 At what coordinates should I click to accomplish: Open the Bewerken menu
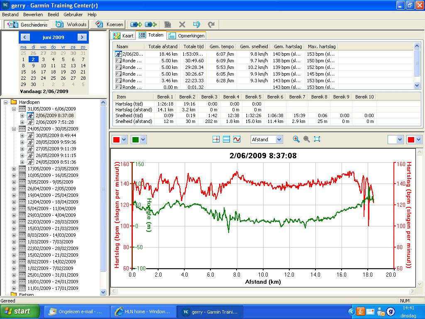[x=33, y=15]
